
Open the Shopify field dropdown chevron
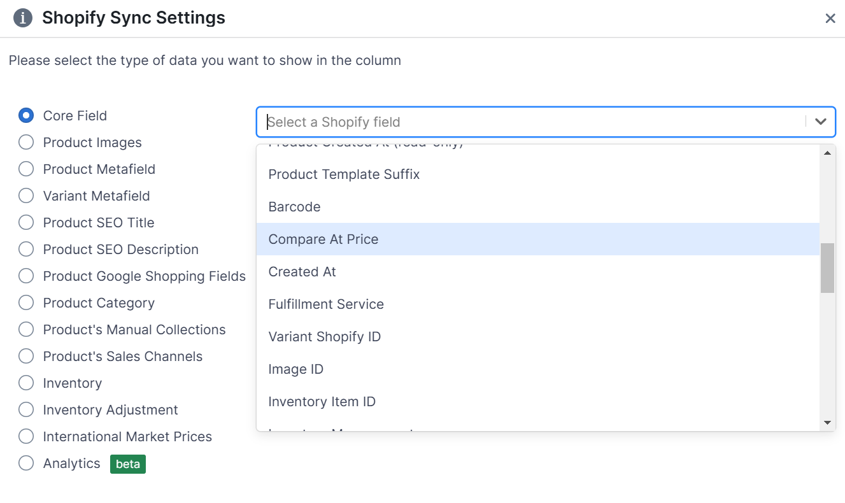pos(821,121)
